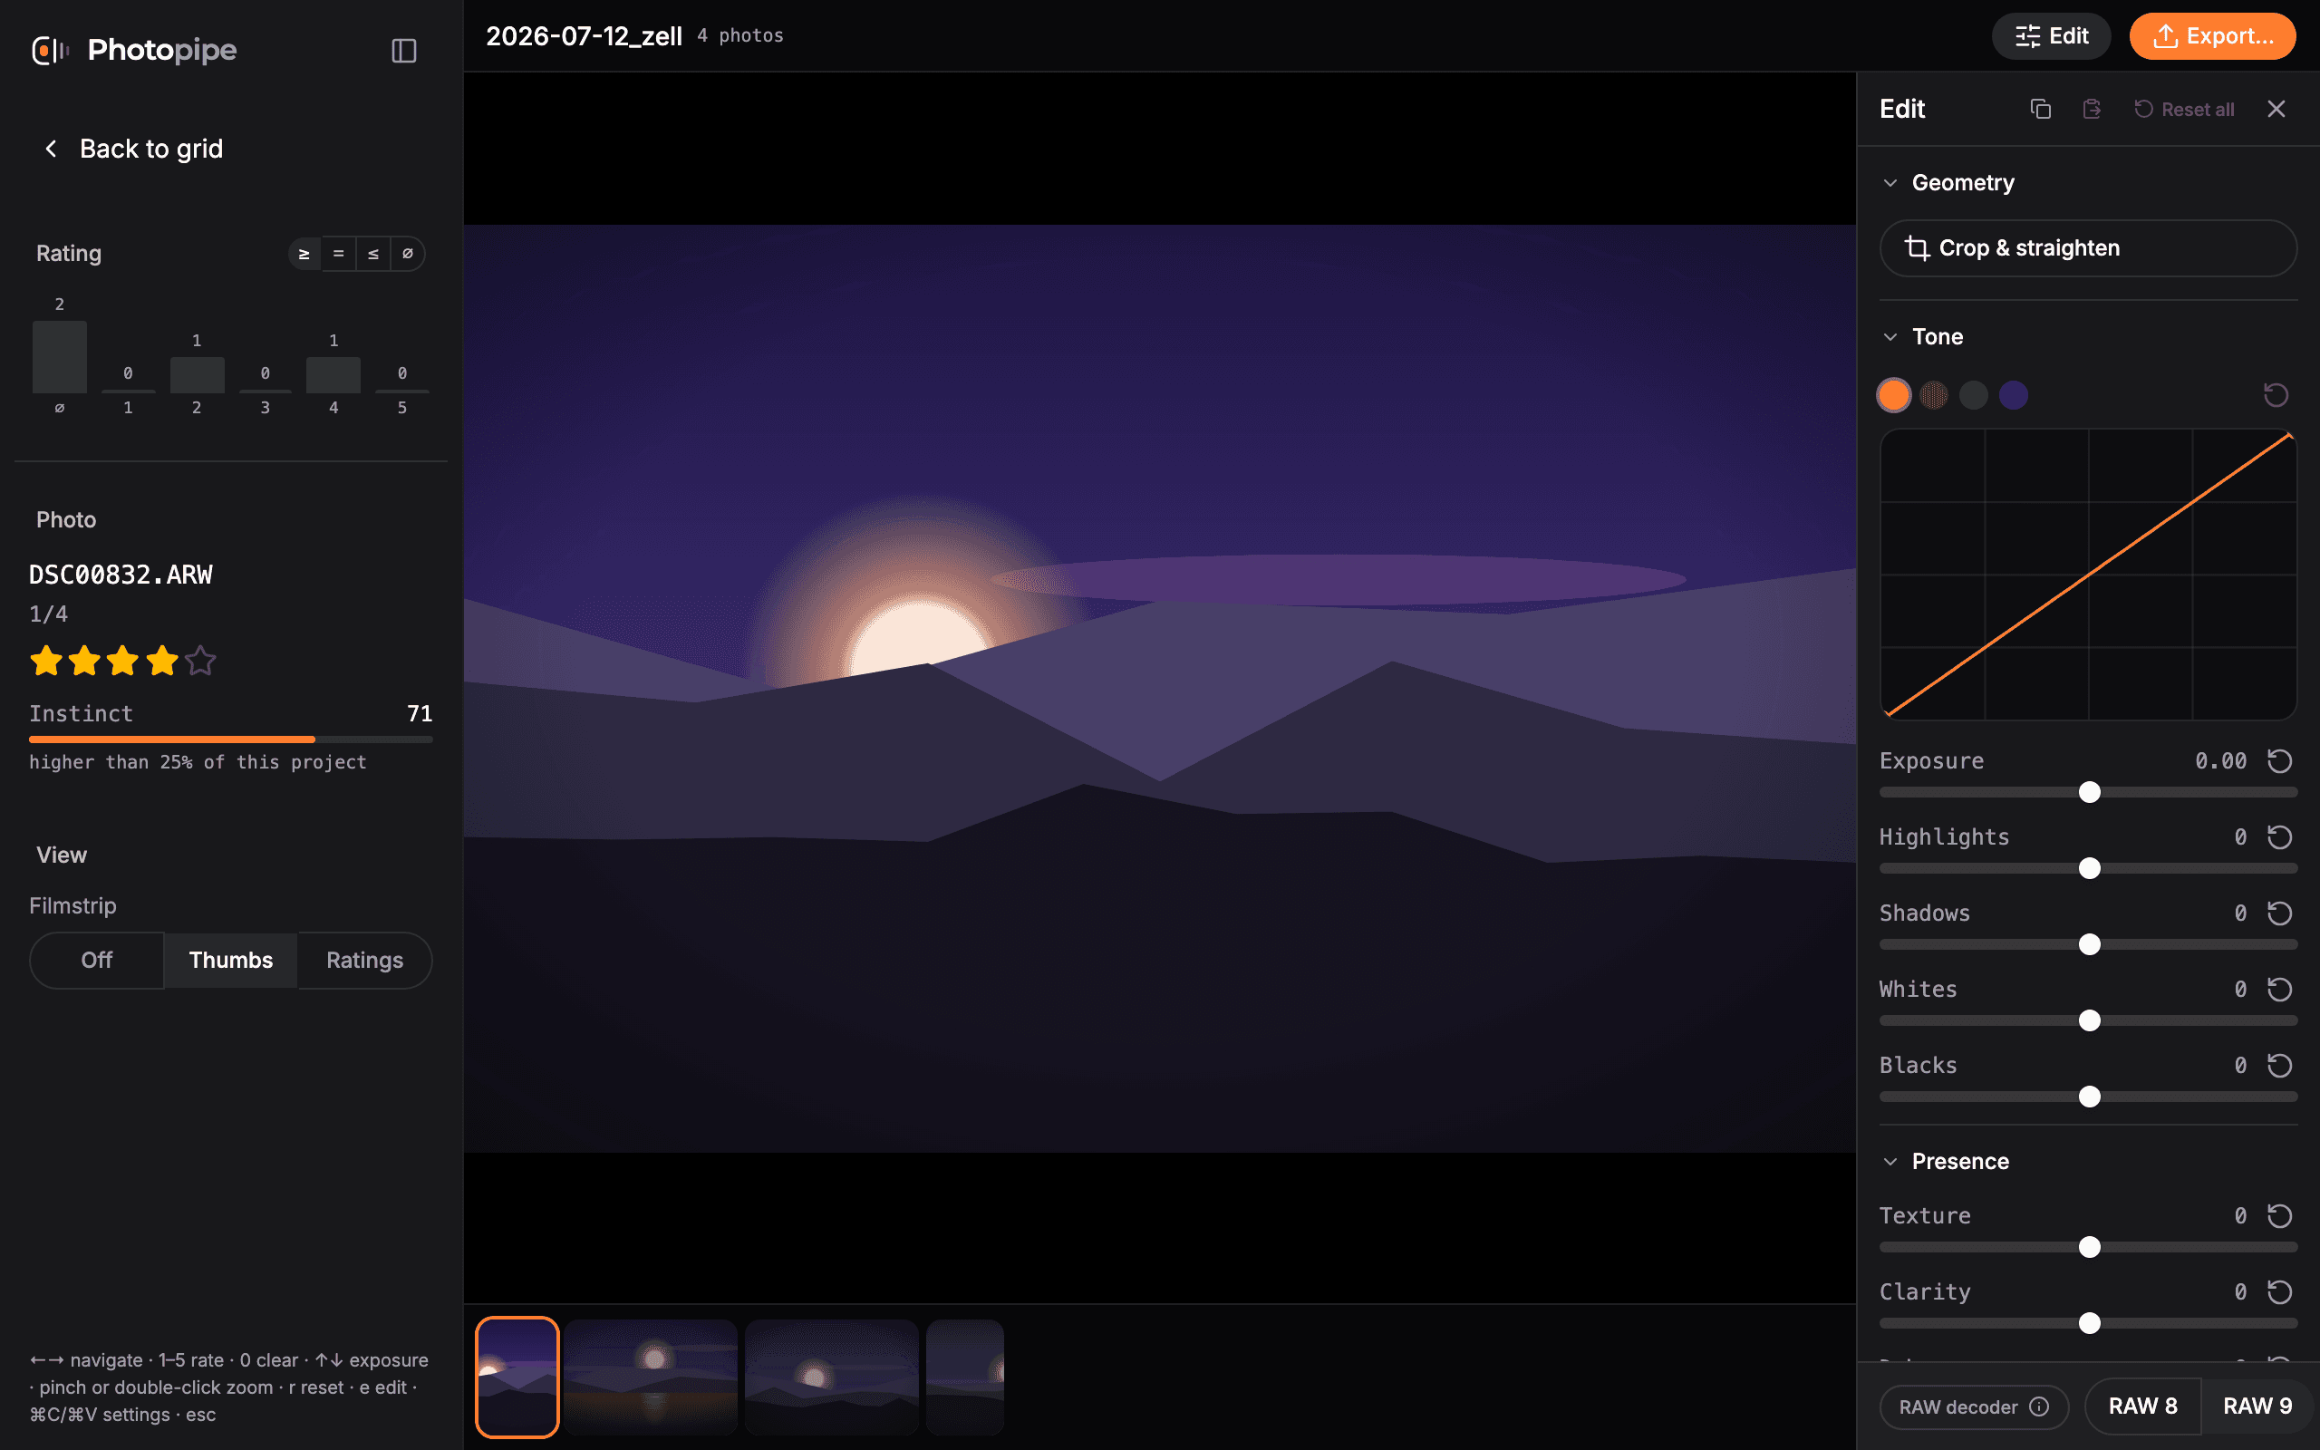Viewport: 2320px width, 1450px height.
Task: Select equals rating filter
Action: 338,254
